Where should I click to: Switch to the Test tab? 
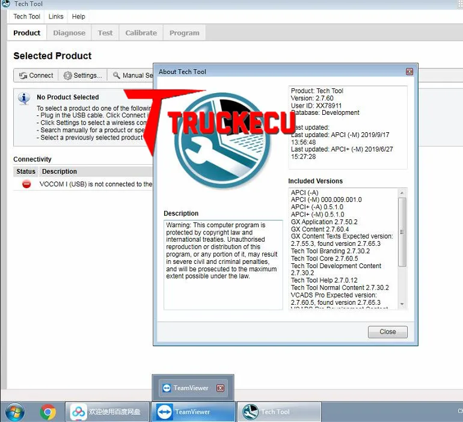(x=105, y=32)
